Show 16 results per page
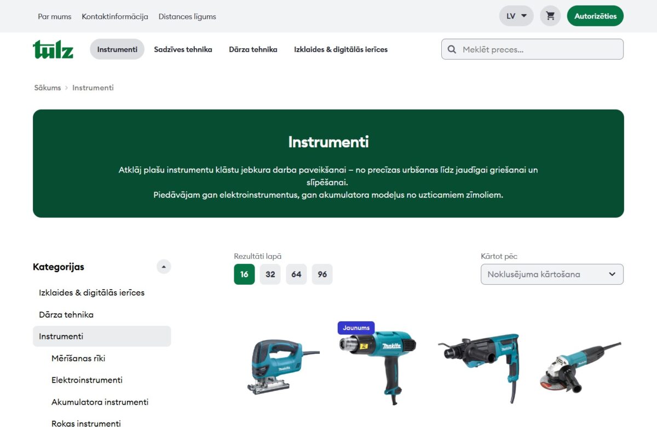The image size is (657, 427). (x=244, y=274)
